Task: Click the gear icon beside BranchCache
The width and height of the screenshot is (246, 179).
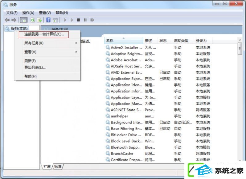Action: [108, 154]
